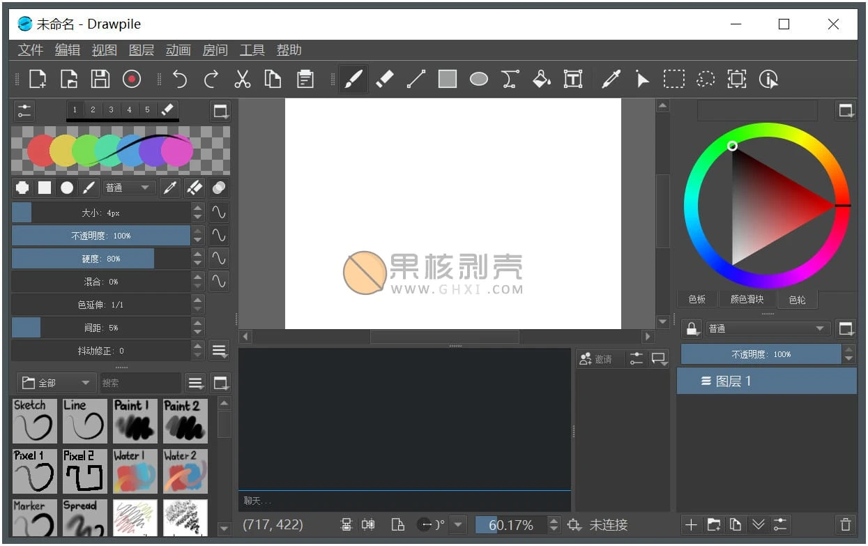This screenshot has height=546, width=868.
Task: Create a new document from the toolbar
Action: tap(38, 79)
